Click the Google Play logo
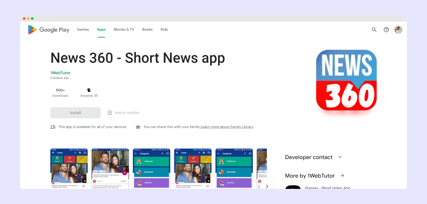Screen dimensions: 427x204 [48, 30]
